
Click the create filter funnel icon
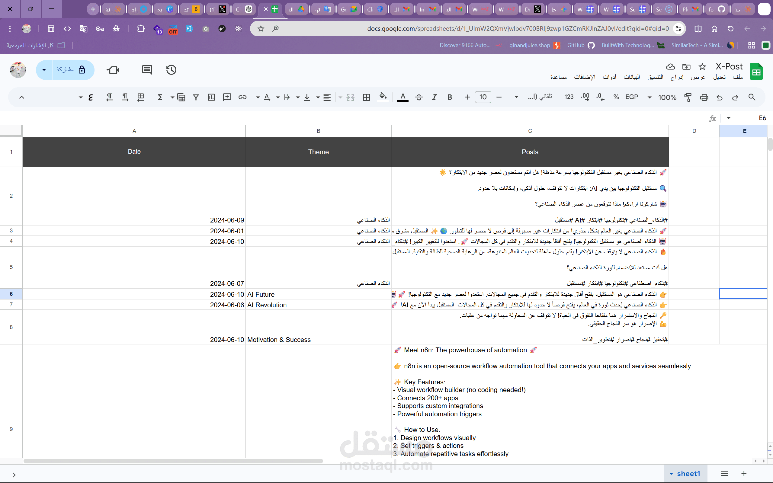tap(196, 97)
